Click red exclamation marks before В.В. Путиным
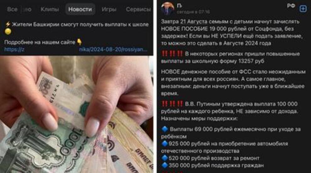 click(172, 104)
